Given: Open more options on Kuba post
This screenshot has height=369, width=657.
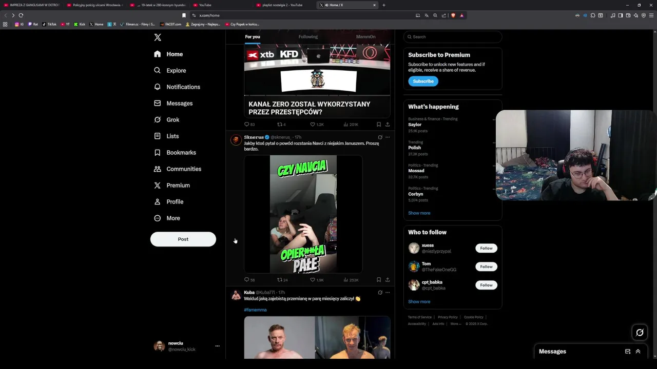Looking at the screenshot, I should (388, 293).
